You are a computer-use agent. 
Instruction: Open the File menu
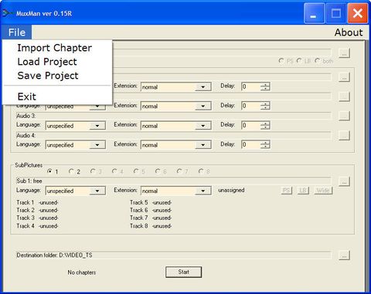(x=17, y=32)
